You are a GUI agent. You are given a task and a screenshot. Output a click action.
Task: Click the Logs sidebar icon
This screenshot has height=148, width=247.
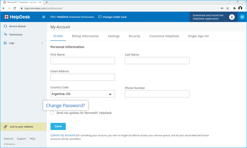click(6, 43)
